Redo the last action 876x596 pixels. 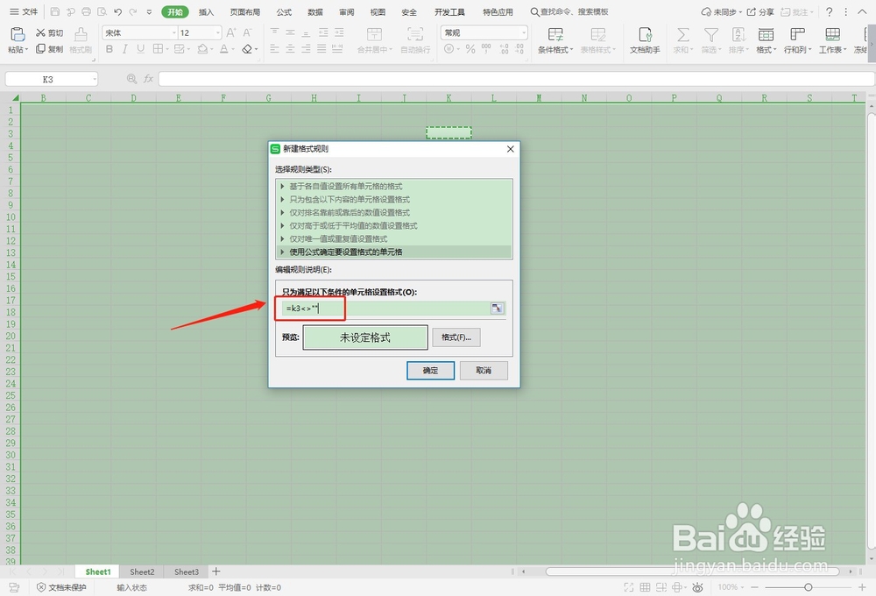coord(133,11)
